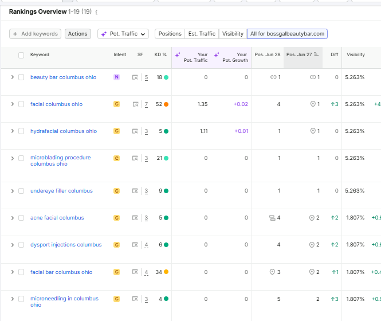Sort by the KD % column header
Screen dimensions: 381x321
coord(160,54)
